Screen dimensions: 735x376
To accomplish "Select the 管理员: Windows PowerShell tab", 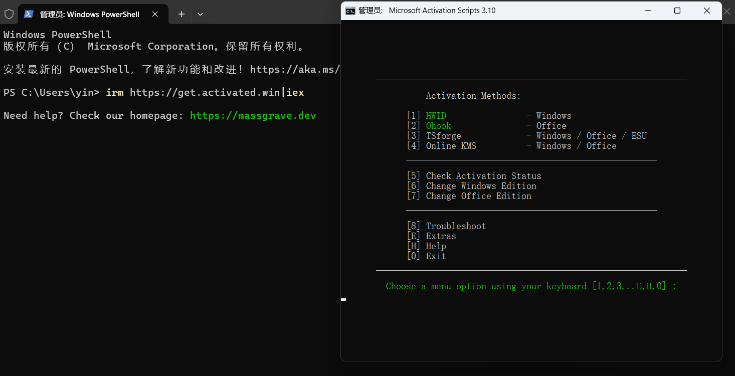I will [93, 14].
